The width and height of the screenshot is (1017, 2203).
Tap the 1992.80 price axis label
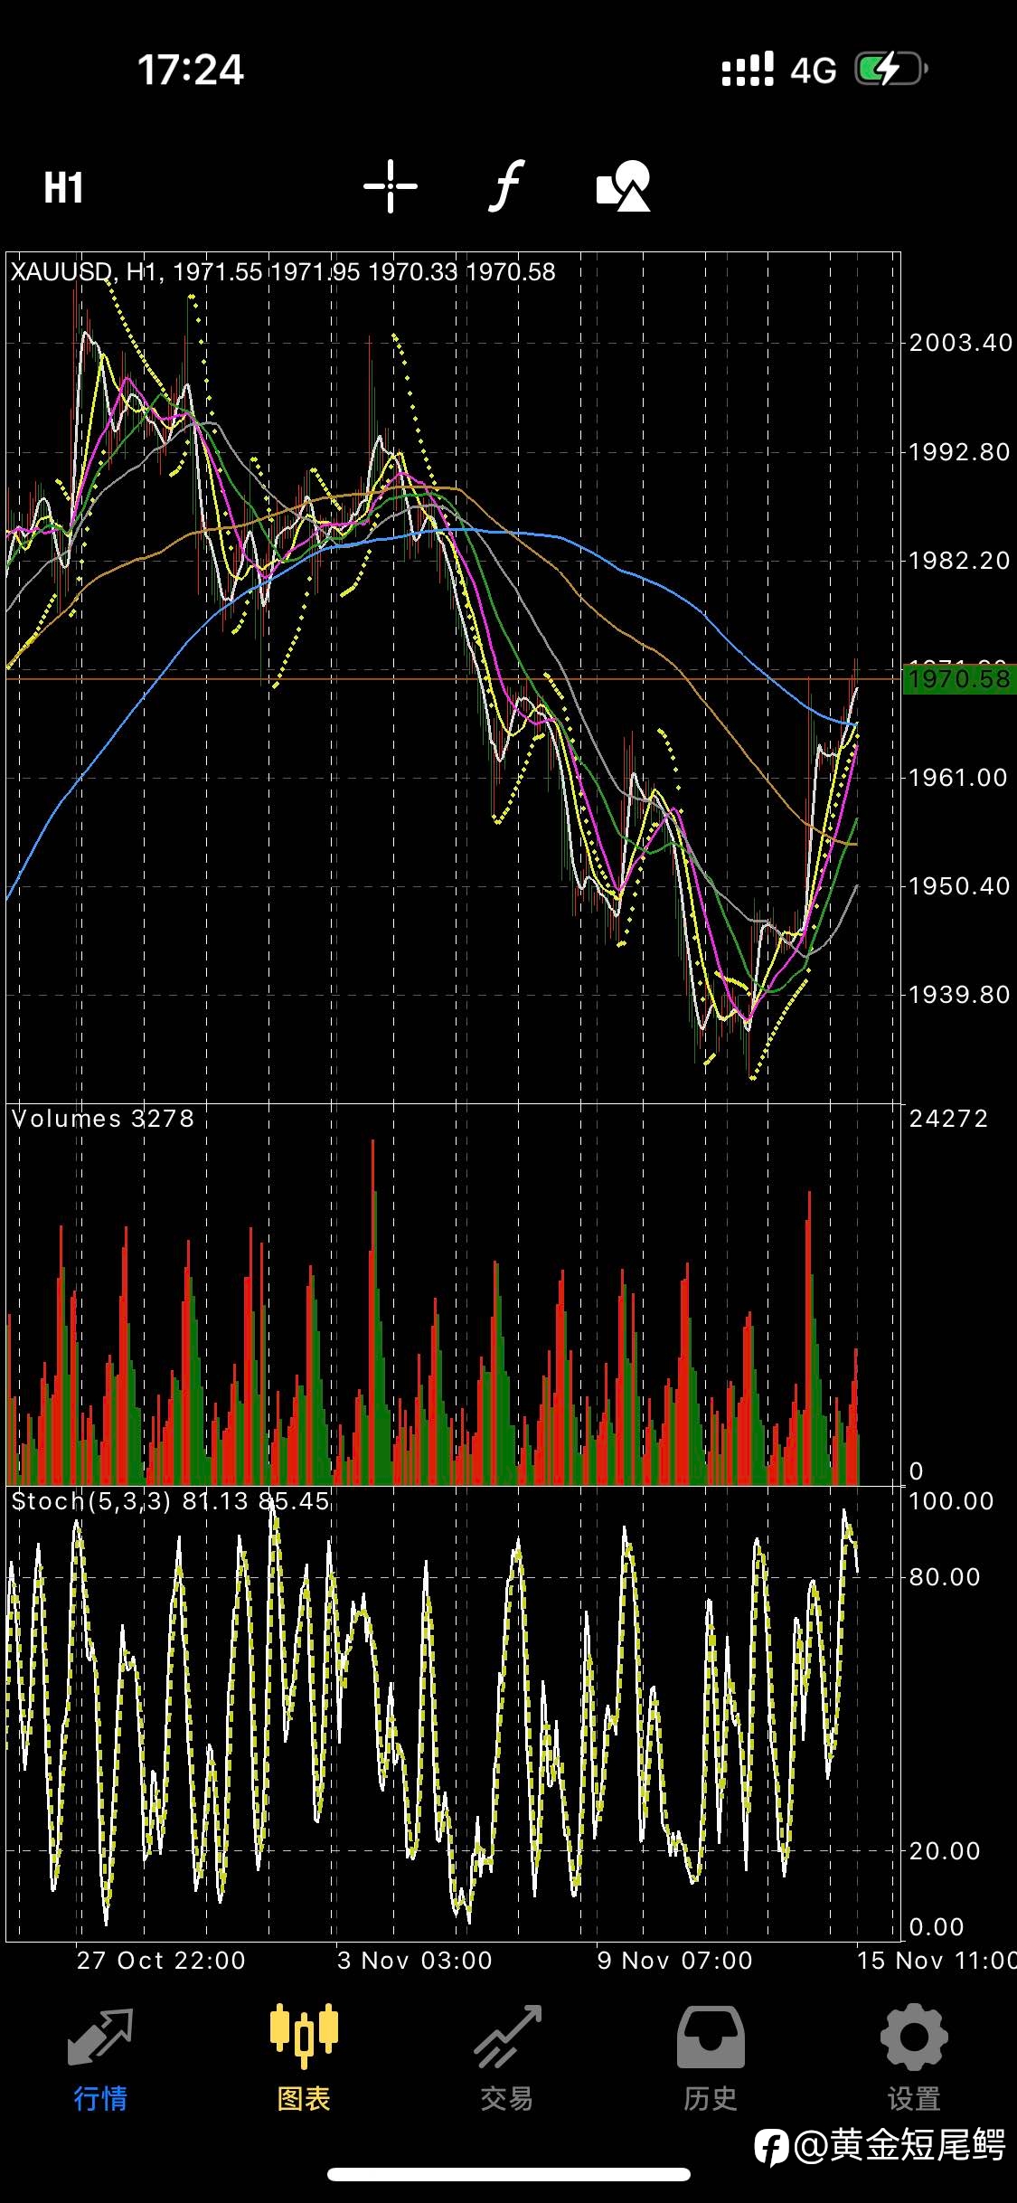pos(959,452)
